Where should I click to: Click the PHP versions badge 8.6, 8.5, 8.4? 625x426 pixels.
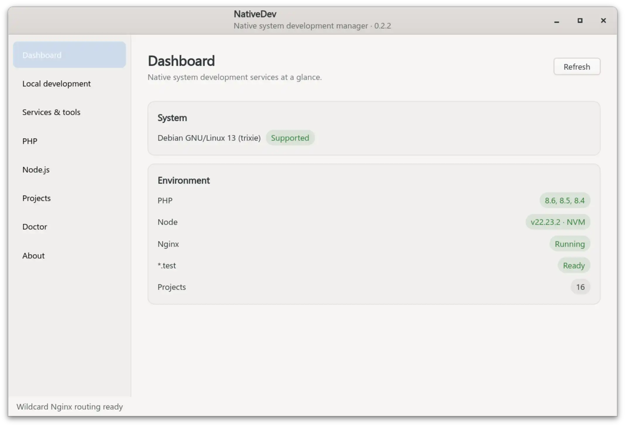click(565, 200)
